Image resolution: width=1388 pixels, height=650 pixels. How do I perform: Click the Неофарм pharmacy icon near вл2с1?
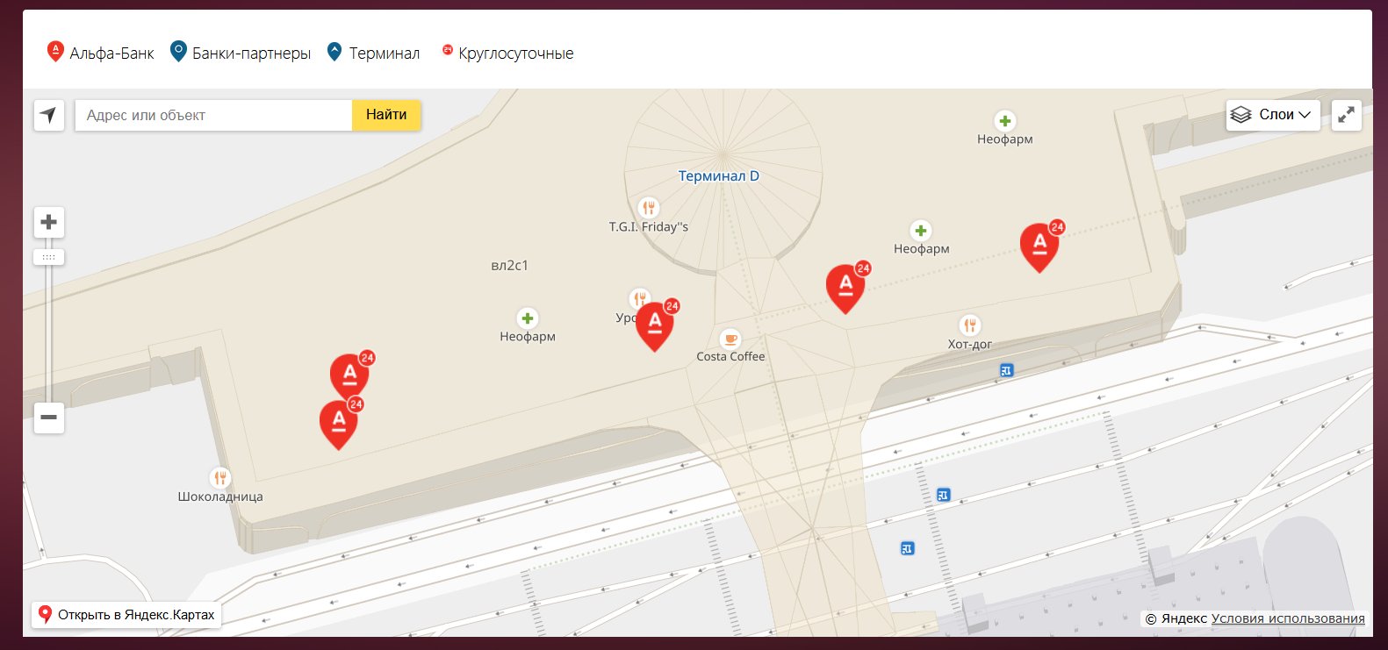(x=528, y=318)
